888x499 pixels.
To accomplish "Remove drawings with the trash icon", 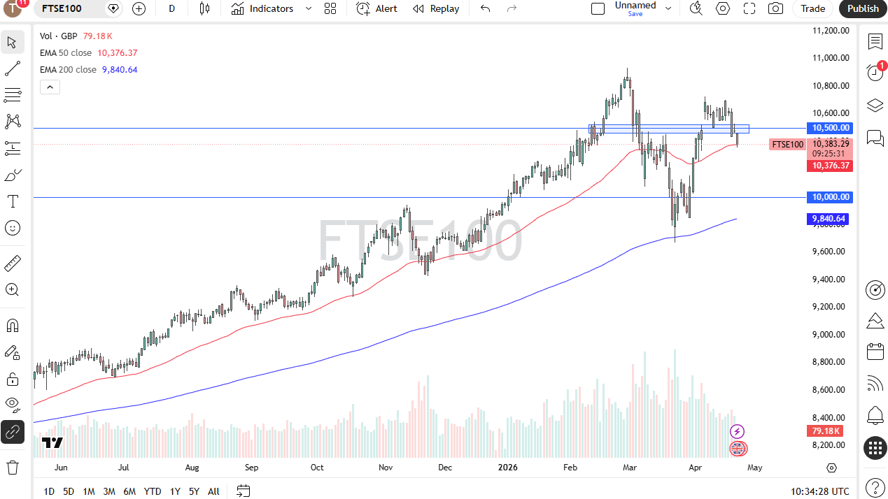I will click(13, 467).
